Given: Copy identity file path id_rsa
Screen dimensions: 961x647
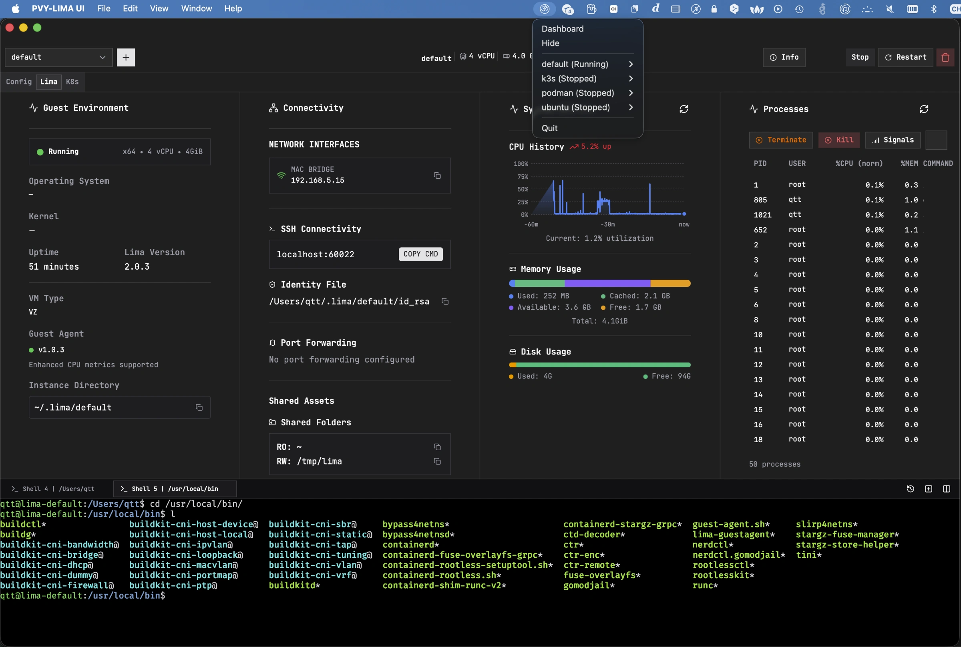Looking at the screenshot, I should tap(445, 302).
